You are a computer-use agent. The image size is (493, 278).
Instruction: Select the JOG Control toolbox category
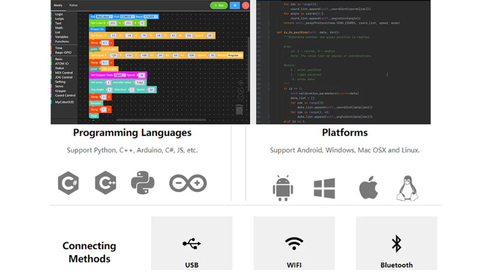click(64, 77)
